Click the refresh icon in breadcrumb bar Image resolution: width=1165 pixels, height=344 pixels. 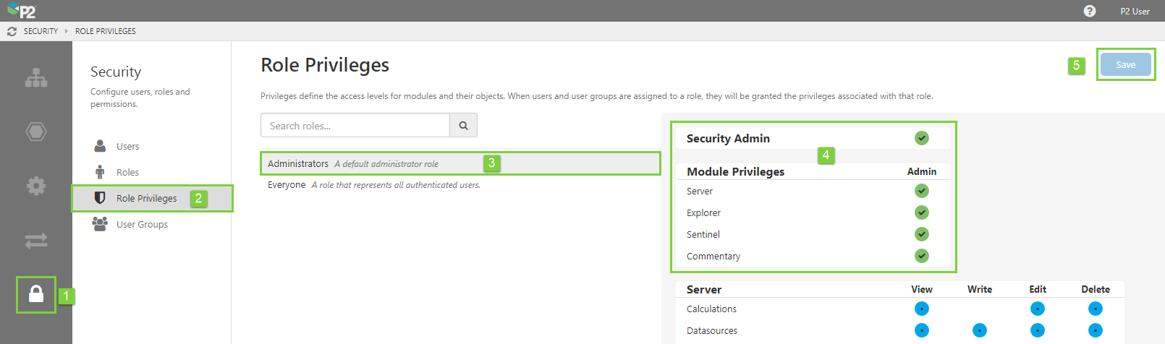[12, 31]
